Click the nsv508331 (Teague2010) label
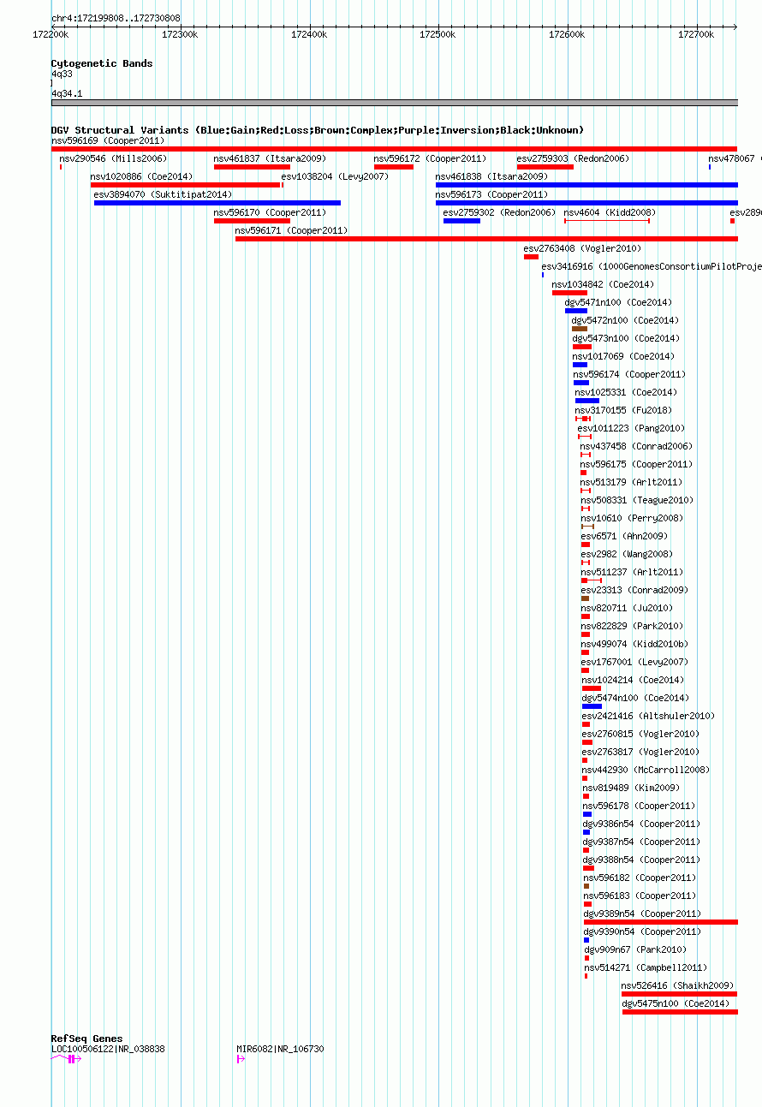The width and height of the screenshot is (762, 1107). (637, 500)
